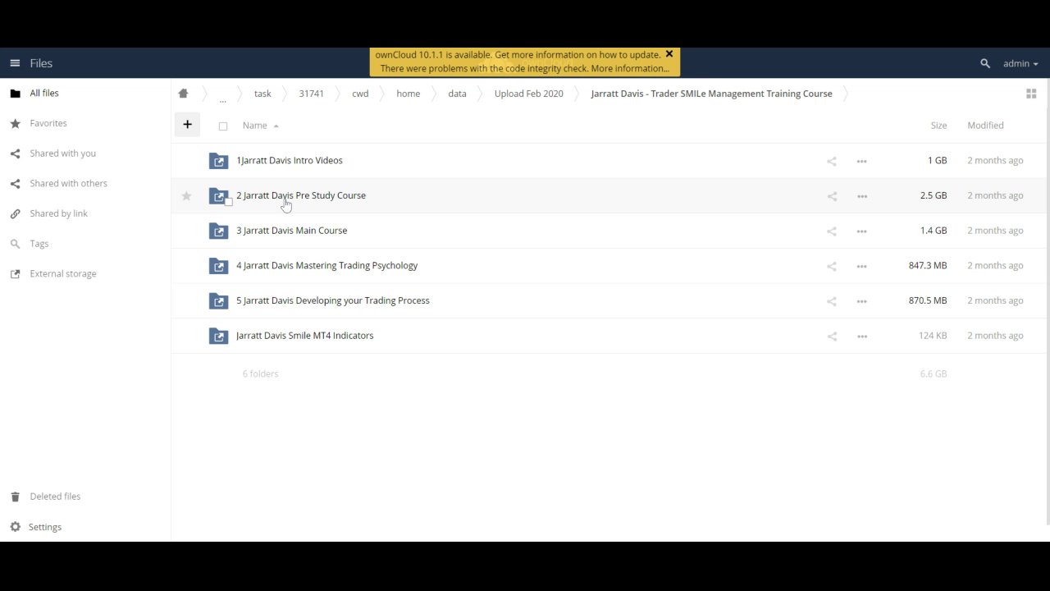
Task: Share the Smile MT4 Indicators folder
Action: (832, 337)
